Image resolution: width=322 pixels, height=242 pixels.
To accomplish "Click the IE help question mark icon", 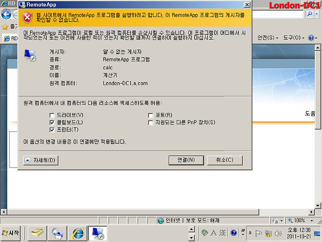I will pos(311,38).
